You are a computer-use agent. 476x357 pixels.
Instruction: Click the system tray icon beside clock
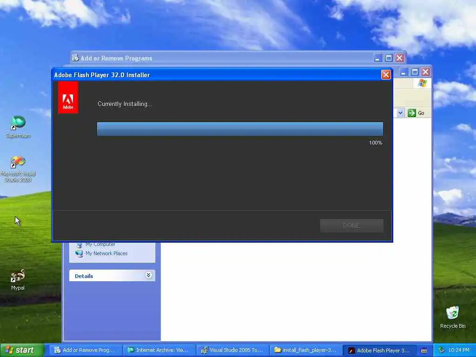coord(442,350)
